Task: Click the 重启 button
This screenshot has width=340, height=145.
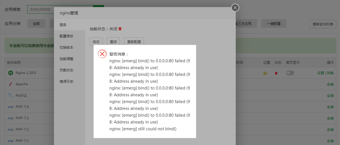Action: (x=113, y=42)
